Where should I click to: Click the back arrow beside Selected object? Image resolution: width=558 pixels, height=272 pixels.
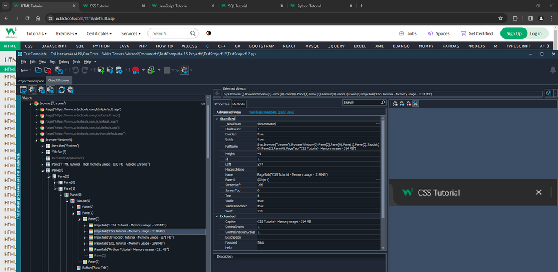217,94
